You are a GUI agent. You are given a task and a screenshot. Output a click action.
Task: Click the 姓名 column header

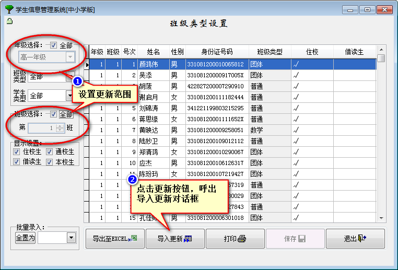(153, 52)
